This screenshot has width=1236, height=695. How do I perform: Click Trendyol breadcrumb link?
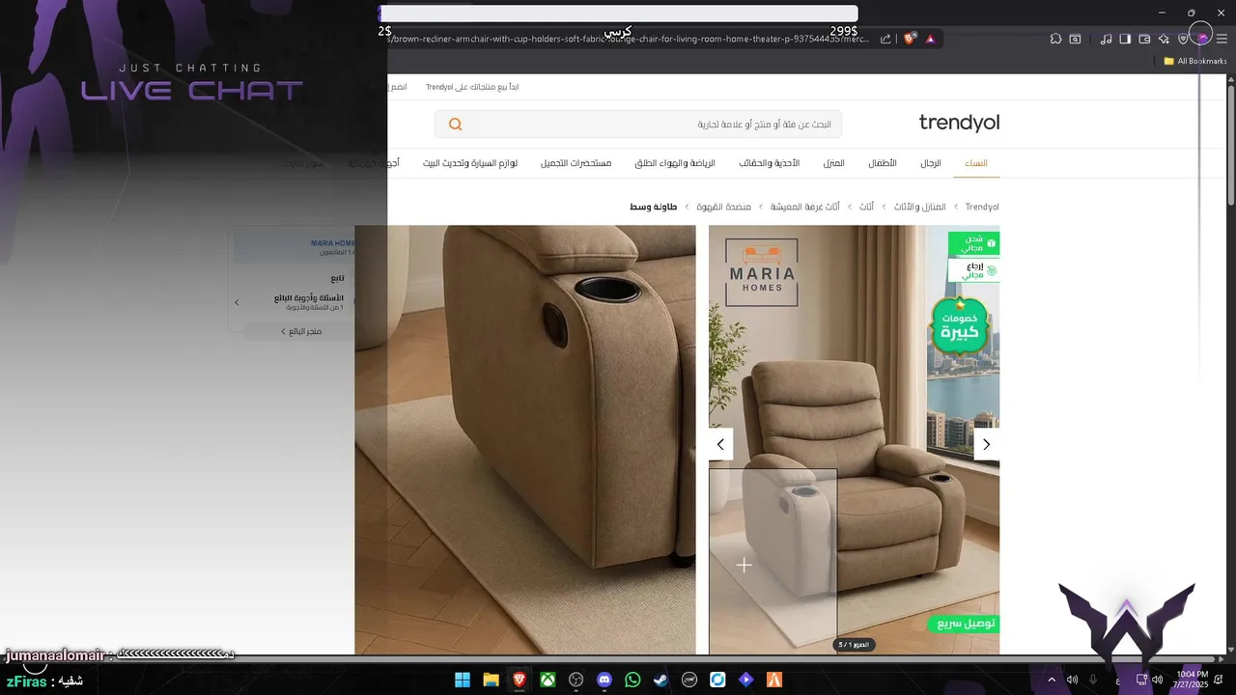pos(982,207)
